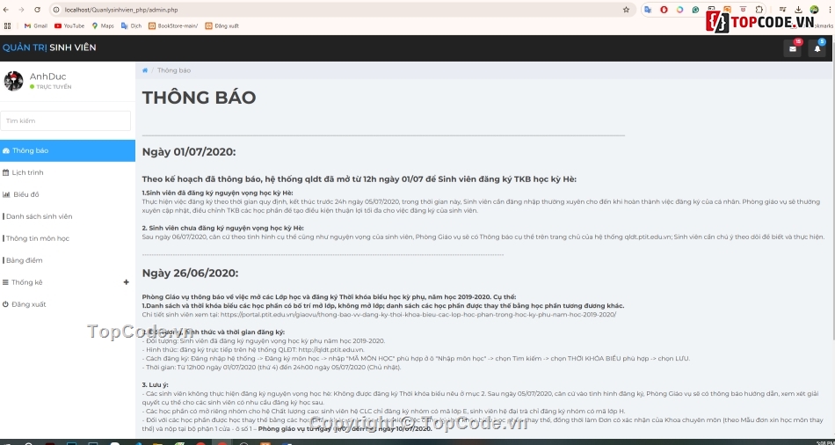This screenshot has width=835, height=445.
Task: Open the red Opera extension icon
Action: (x=664, y=10)
